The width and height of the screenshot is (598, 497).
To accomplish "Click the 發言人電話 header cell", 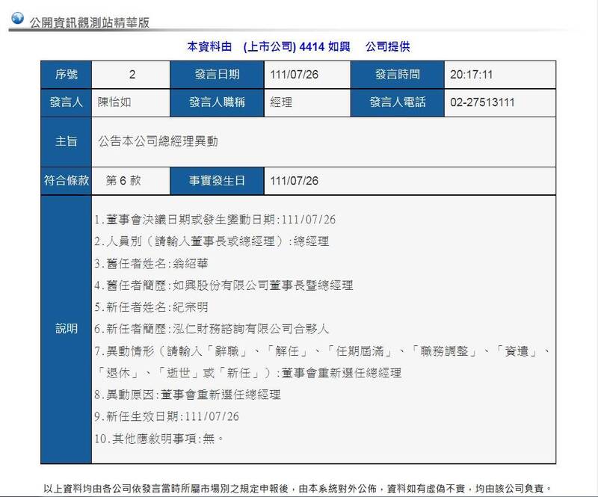I will tap(398, 102).
